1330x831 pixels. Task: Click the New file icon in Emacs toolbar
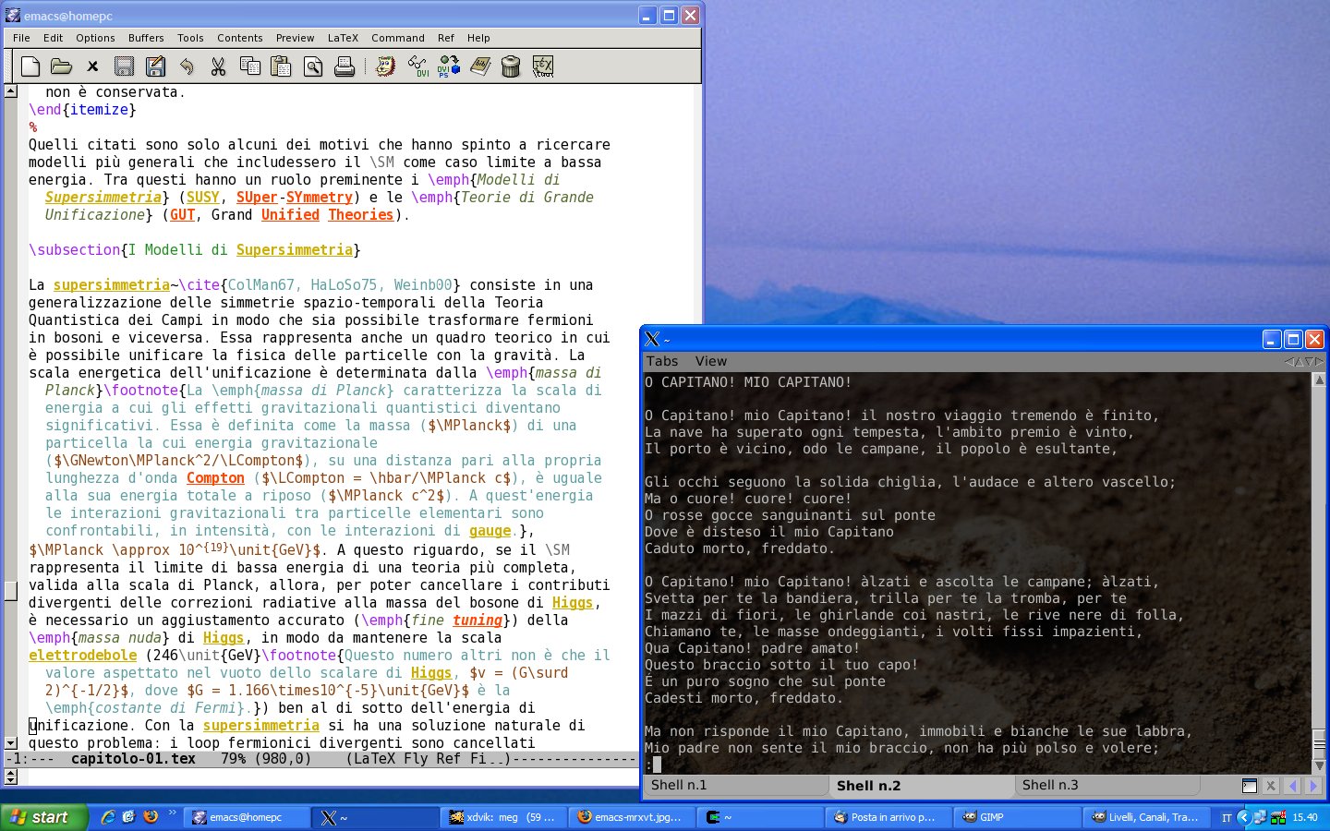point(30,66)
